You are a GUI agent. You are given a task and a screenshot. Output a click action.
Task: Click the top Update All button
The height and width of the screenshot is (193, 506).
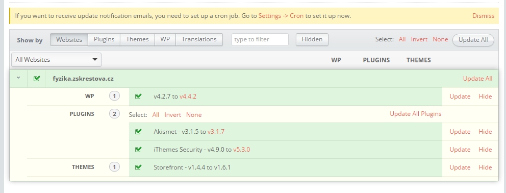[x=473, y=40]
